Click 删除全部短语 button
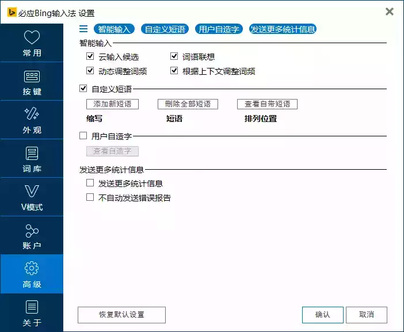The height and width of the screenshot is (332, 404). 188,104
